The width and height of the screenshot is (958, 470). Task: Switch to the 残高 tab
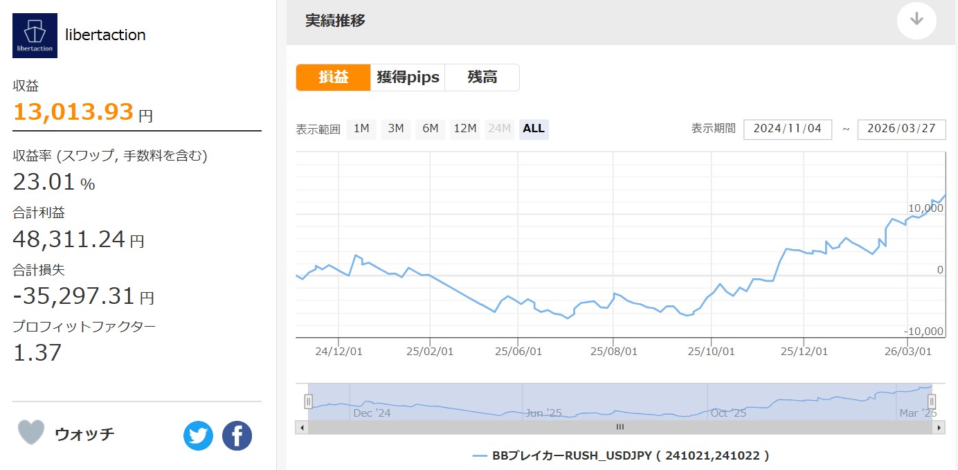[x=482, y=78]
